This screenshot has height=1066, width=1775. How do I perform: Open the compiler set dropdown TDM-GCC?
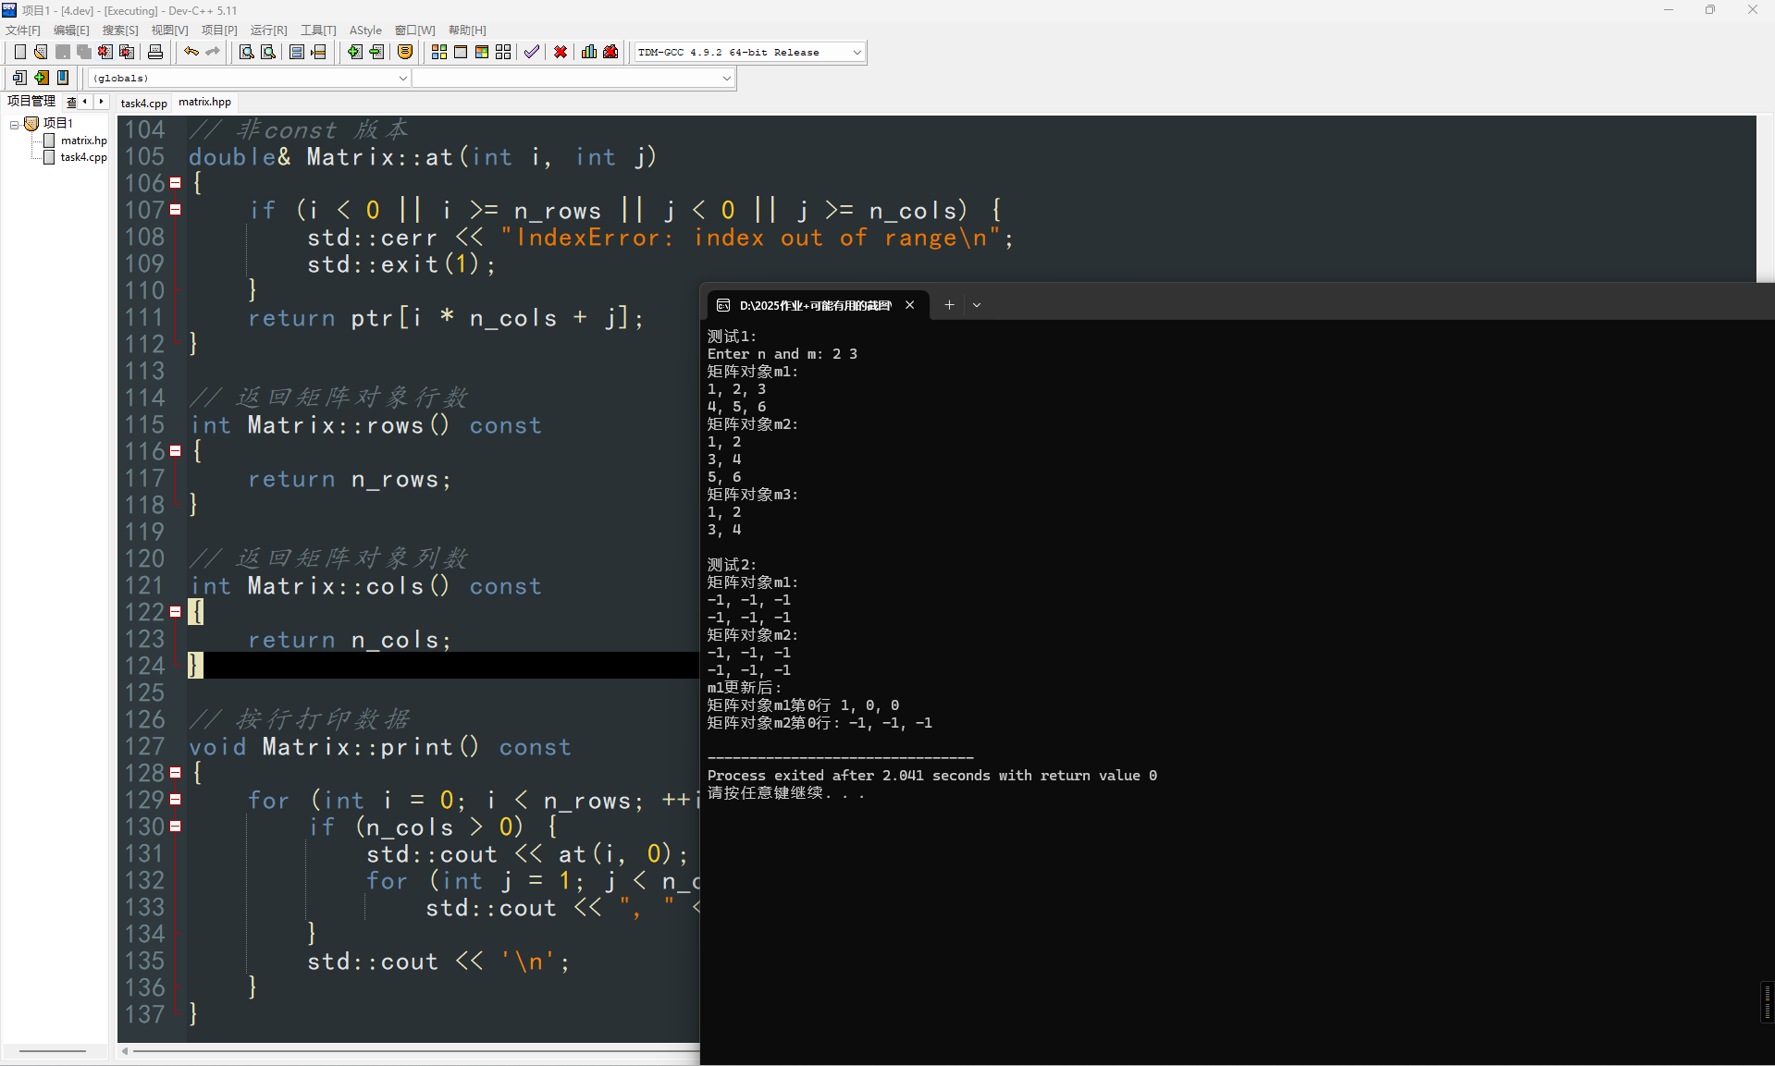749,53
